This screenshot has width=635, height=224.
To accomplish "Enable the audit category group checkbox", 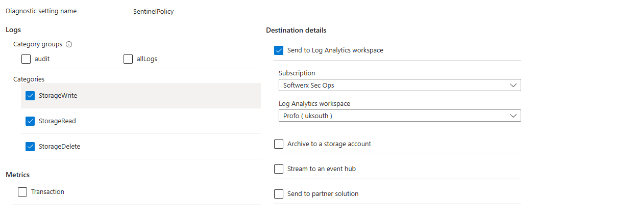I will pos(26,59).
